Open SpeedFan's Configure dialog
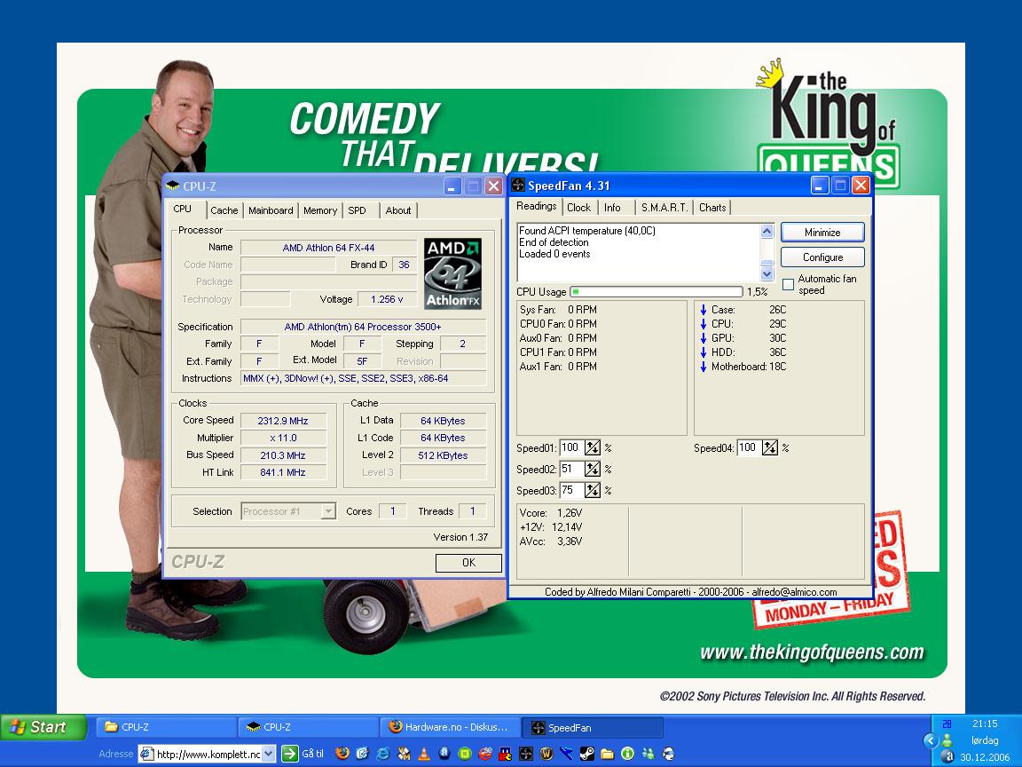This screenshot has width=1022, height=767. point(822,257)
